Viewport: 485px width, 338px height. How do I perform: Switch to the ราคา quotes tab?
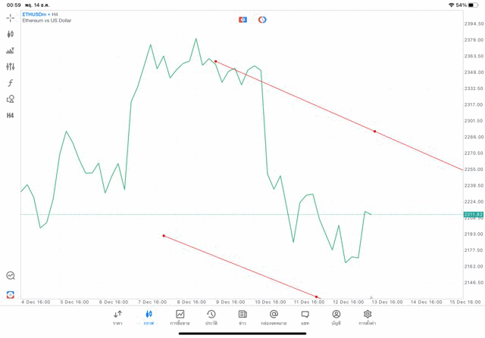coord(117,318)
